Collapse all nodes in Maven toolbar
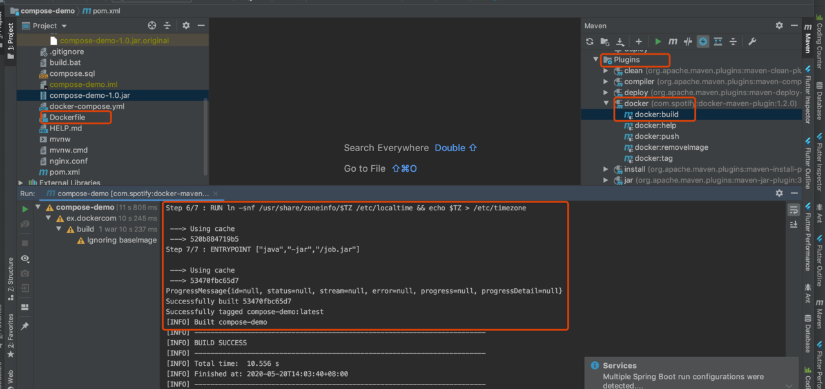Viewport: 825px width, 389px height. tap(733, 42)
